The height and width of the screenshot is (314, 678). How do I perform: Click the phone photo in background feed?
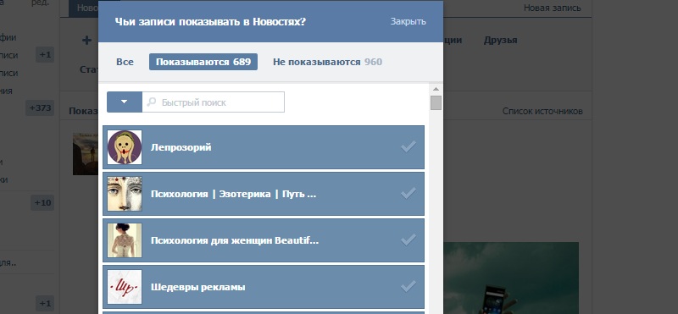point(511,278)
